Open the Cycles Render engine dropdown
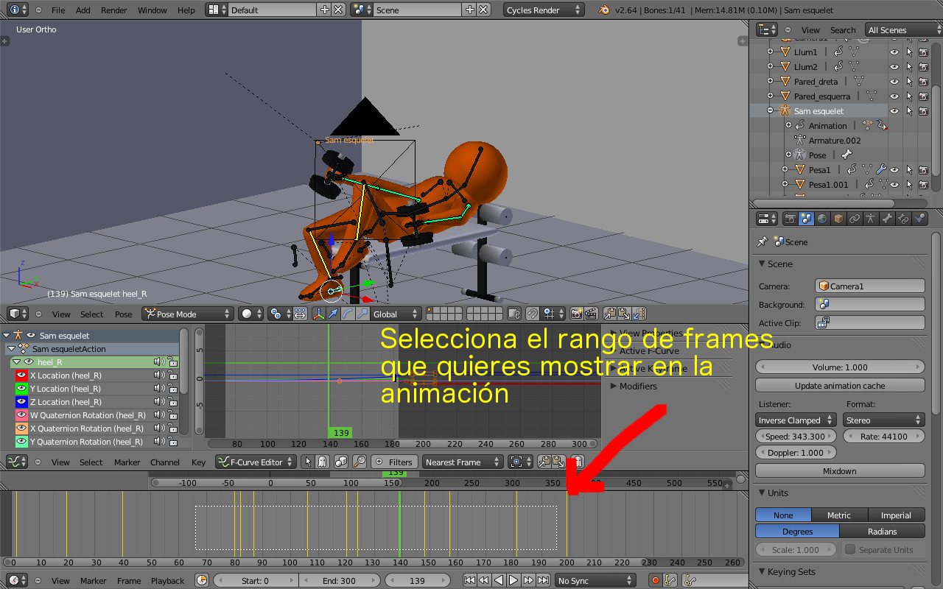Viewport: 943px width, 589px height. pos(544,10)
